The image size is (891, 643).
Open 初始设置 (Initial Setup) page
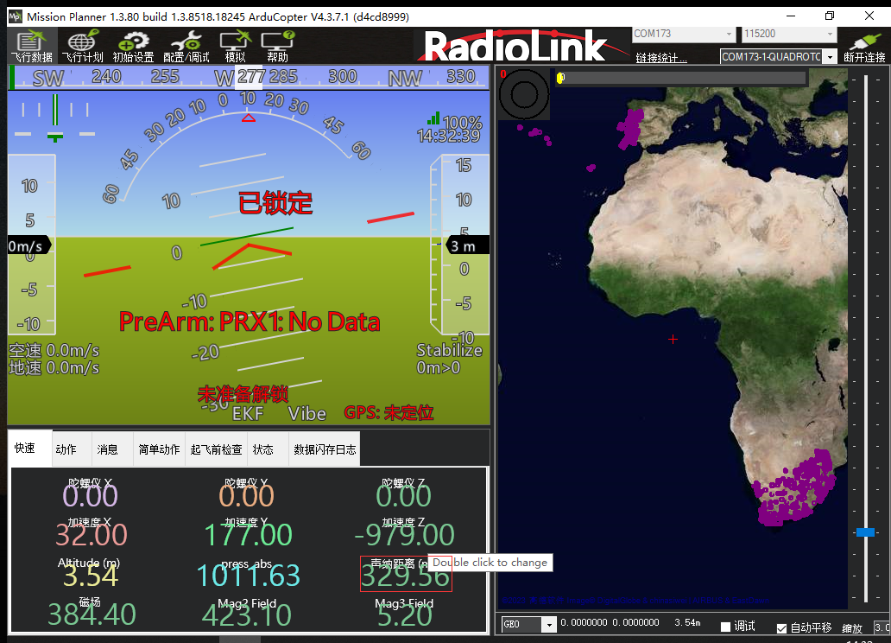133,45
